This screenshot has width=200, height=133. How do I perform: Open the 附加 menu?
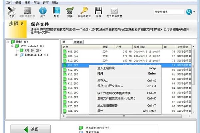[37, 3]
